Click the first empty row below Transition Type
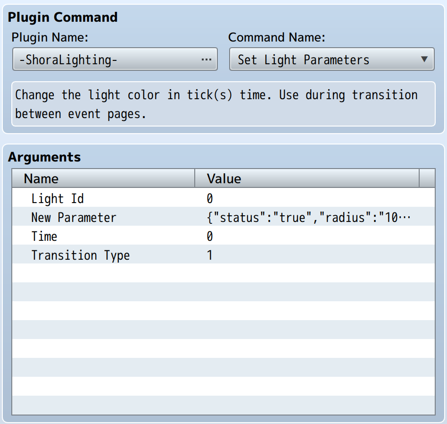This screenshot has width=447, height=424. click(x=223, y=273)
